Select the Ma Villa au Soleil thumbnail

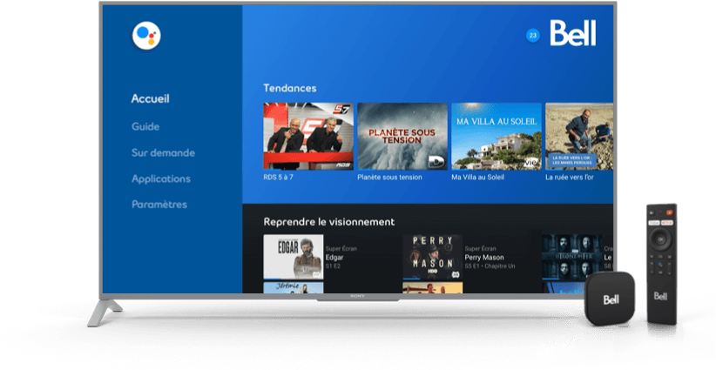coord(496,136)
